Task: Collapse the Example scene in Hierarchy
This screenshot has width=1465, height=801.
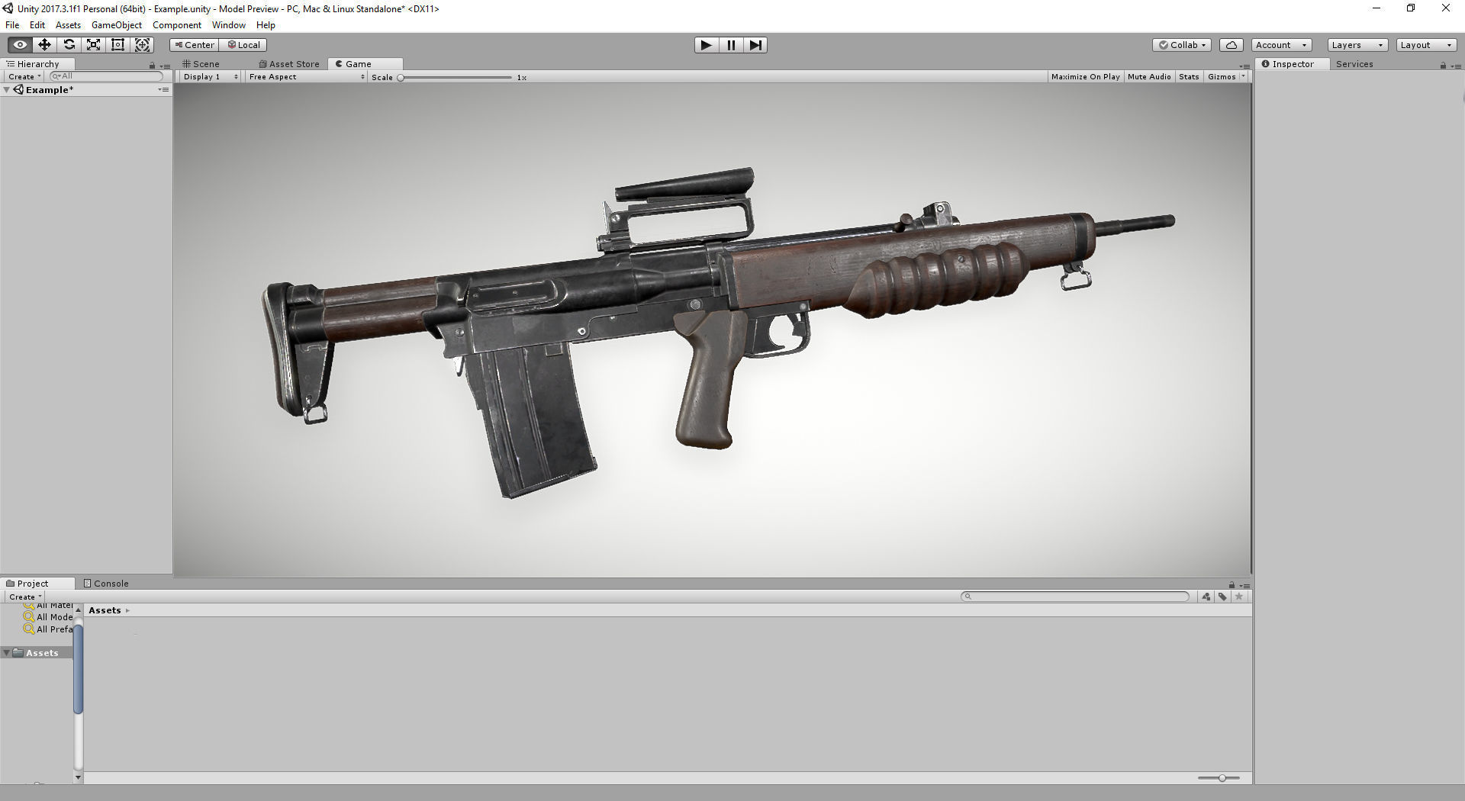Action: pyautogui.click(x=7, y=90)
